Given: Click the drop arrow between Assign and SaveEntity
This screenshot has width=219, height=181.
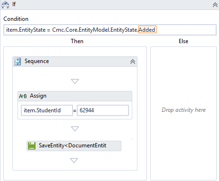Looking at the screenshot, I should 75,128.
